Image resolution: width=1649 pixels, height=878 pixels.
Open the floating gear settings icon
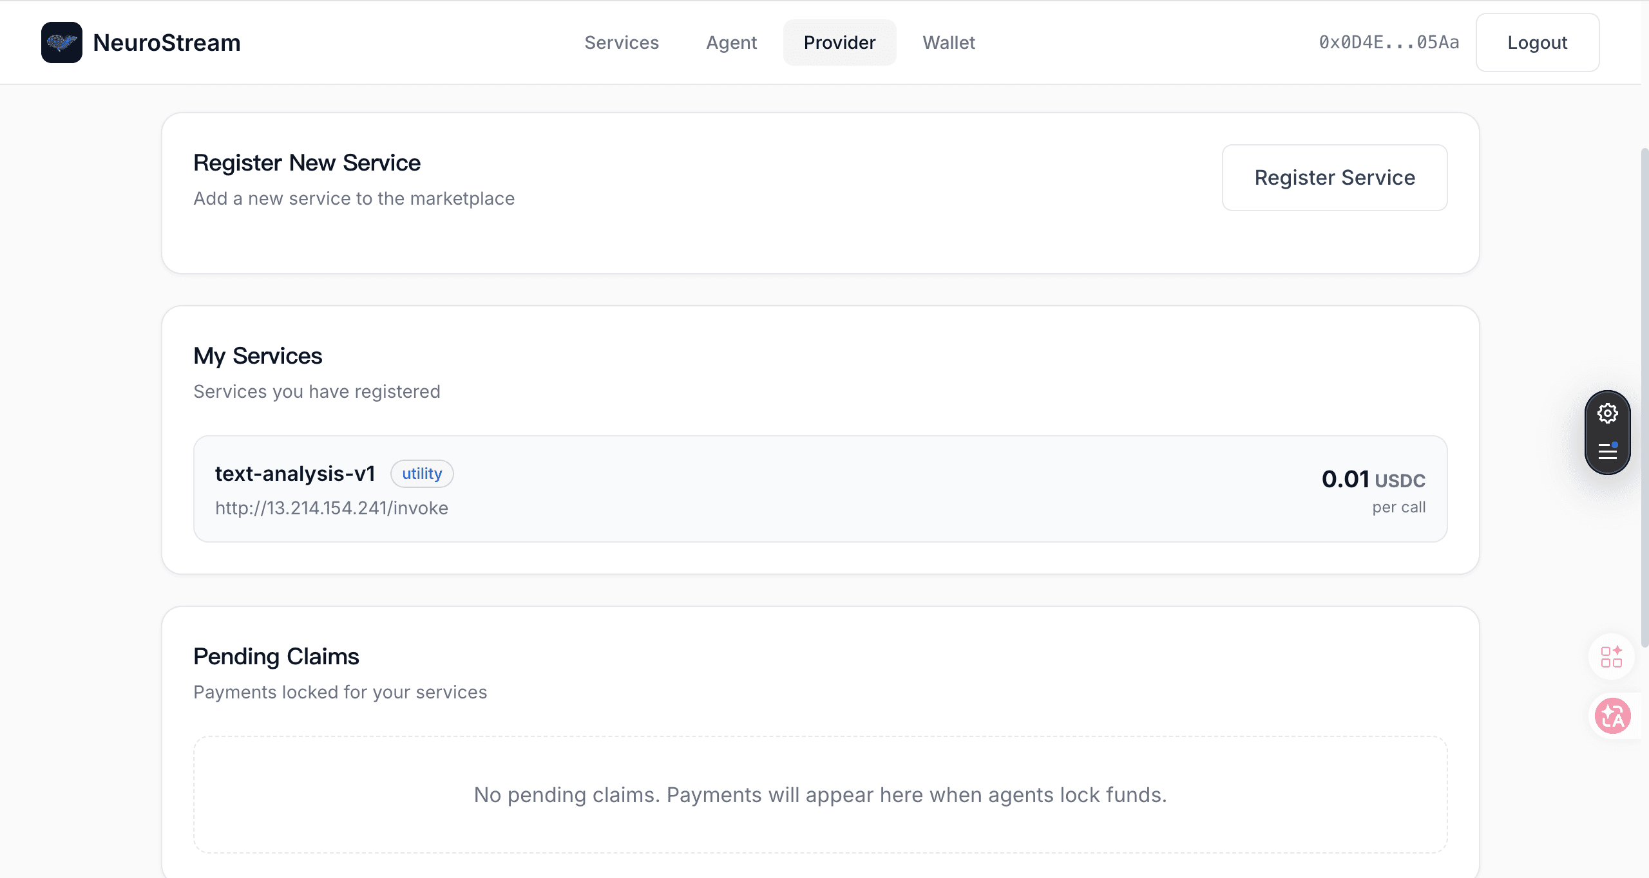click(1607, 413)
